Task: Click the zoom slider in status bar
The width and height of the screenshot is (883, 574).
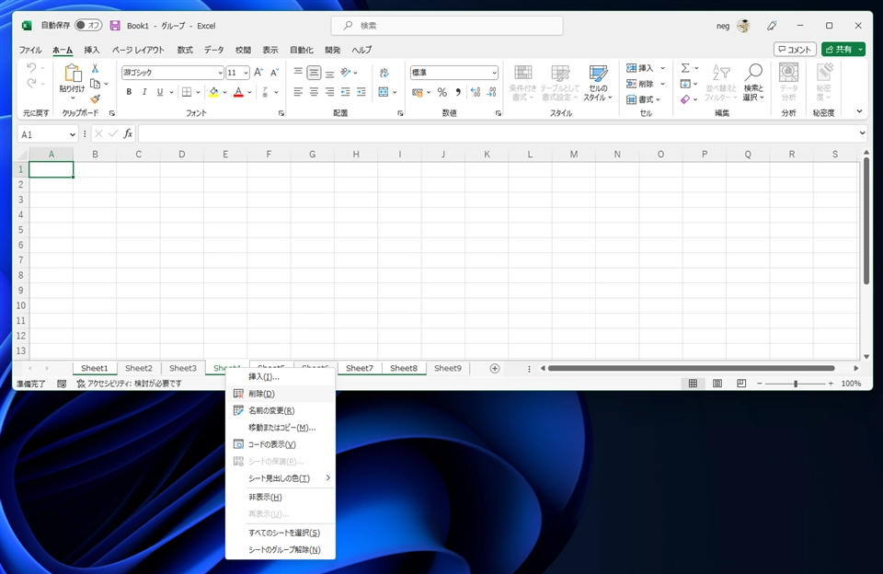Action: (796, 384)
